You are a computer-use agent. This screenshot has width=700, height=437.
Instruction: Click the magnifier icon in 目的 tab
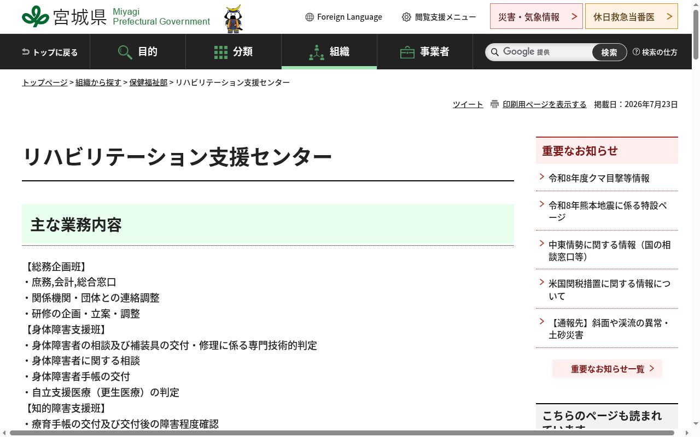[125, 52]
